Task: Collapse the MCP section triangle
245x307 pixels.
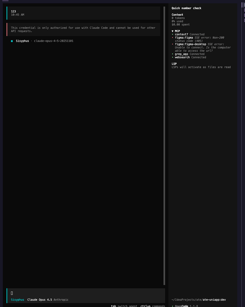Action: coord(172,31)
